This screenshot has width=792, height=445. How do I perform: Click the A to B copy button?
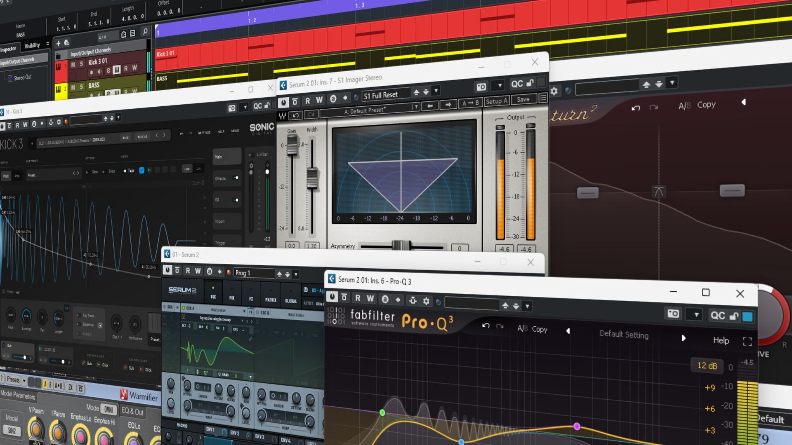tap(471, 103)
